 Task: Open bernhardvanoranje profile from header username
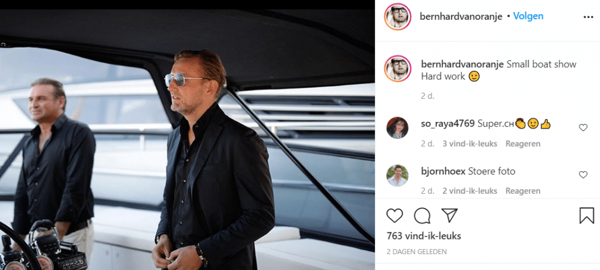(x=461, y=16)
